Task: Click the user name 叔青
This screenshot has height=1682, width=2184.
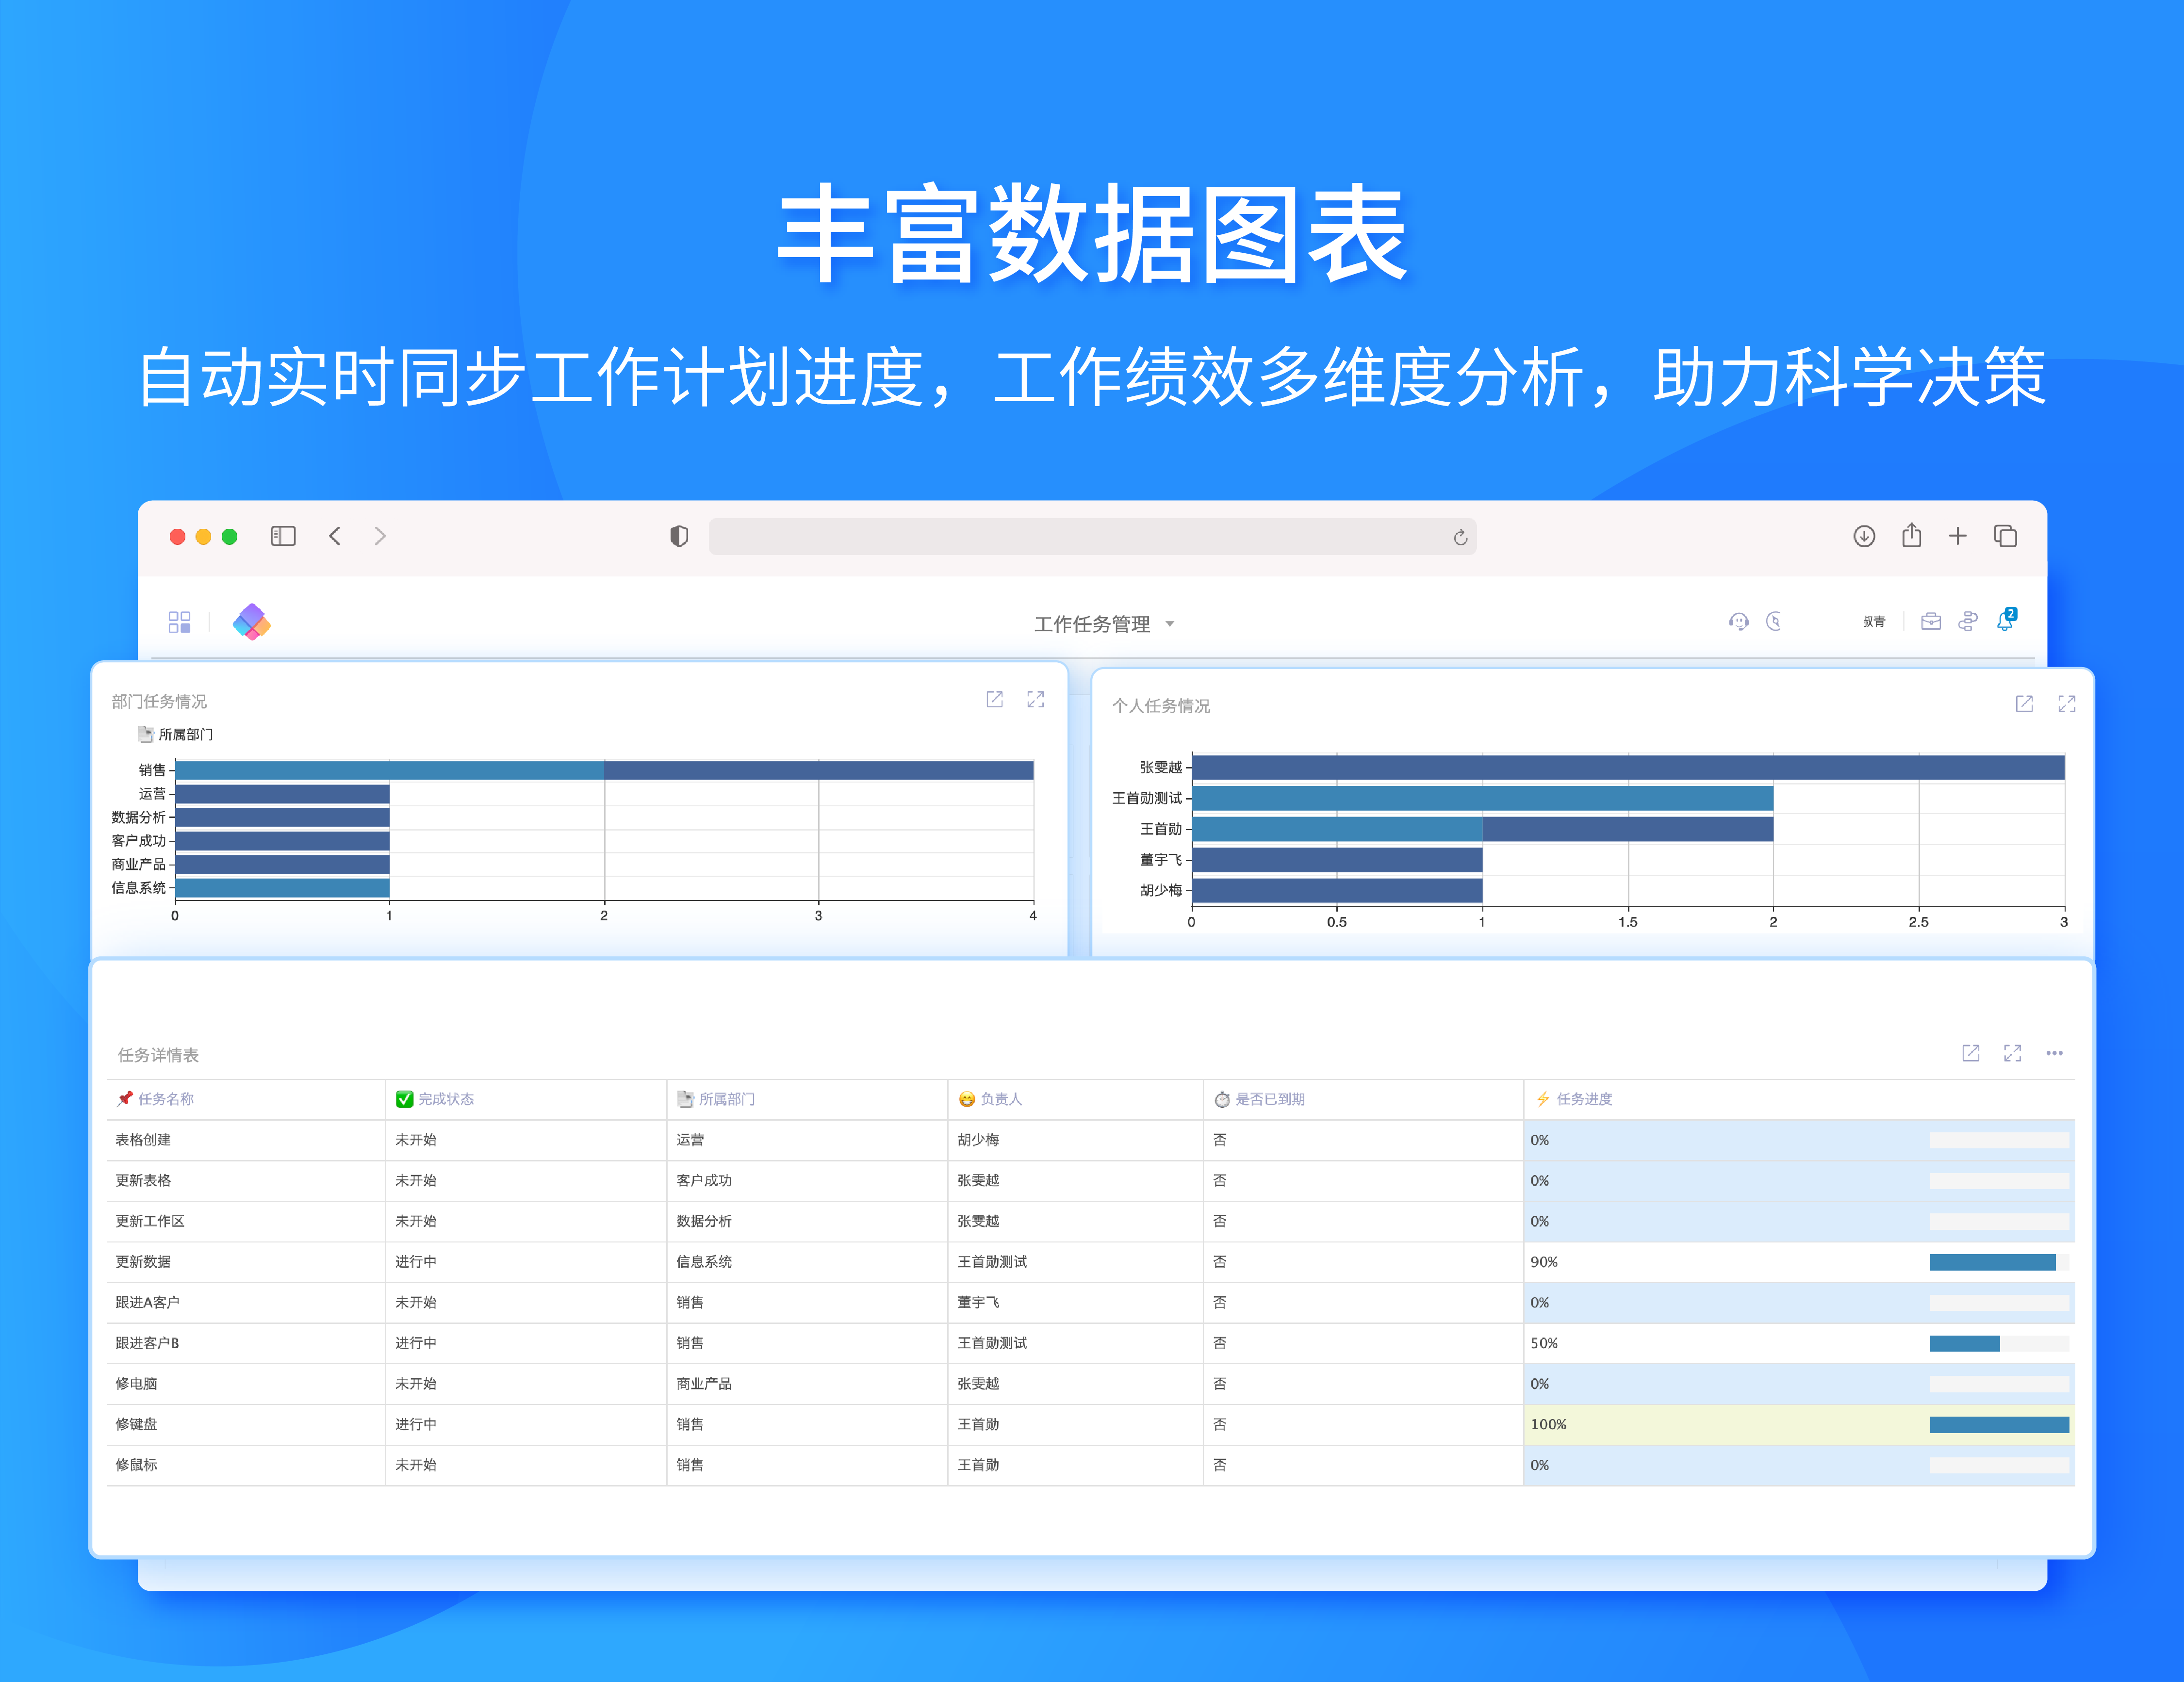Action: click(1874, 622)
